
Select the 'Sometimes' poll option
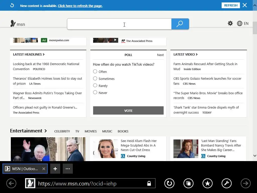coord(95,78)
